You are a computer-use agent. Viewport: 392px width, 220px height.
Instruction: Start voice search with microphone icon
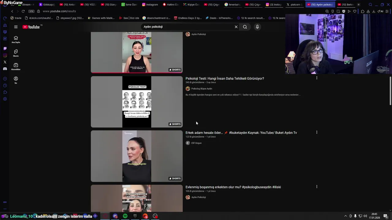coord(257,27)
